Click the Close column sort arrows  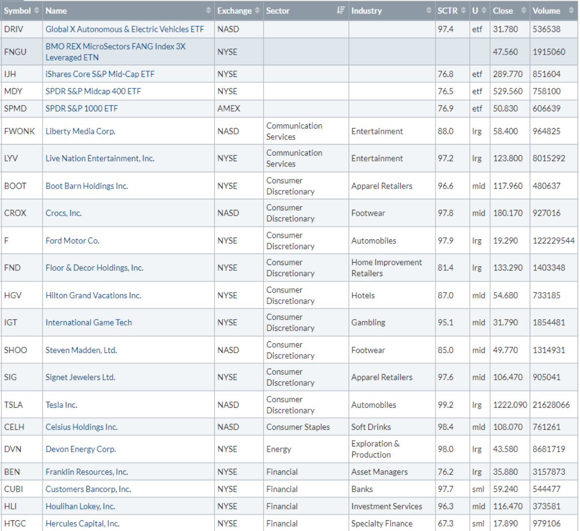[523, 11]
